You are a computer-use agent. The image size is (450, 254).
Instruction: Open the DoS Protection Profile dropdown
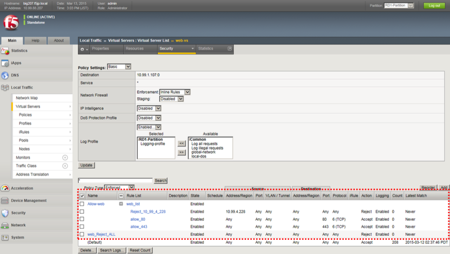149,118
